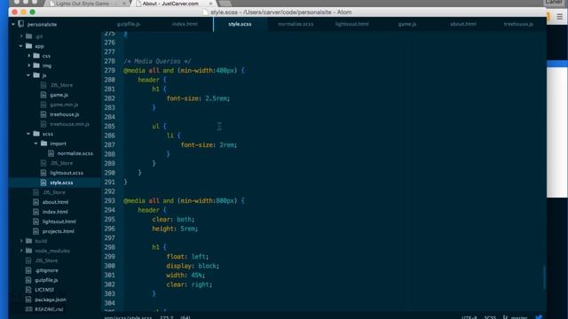
Task: Click the normalize.scss file icon in tree
Action: 51,153
